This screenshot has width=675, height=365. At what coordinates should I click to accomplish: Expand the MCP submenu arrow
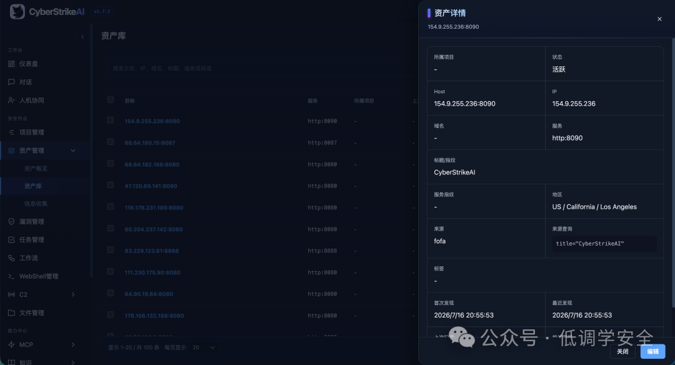73,344
